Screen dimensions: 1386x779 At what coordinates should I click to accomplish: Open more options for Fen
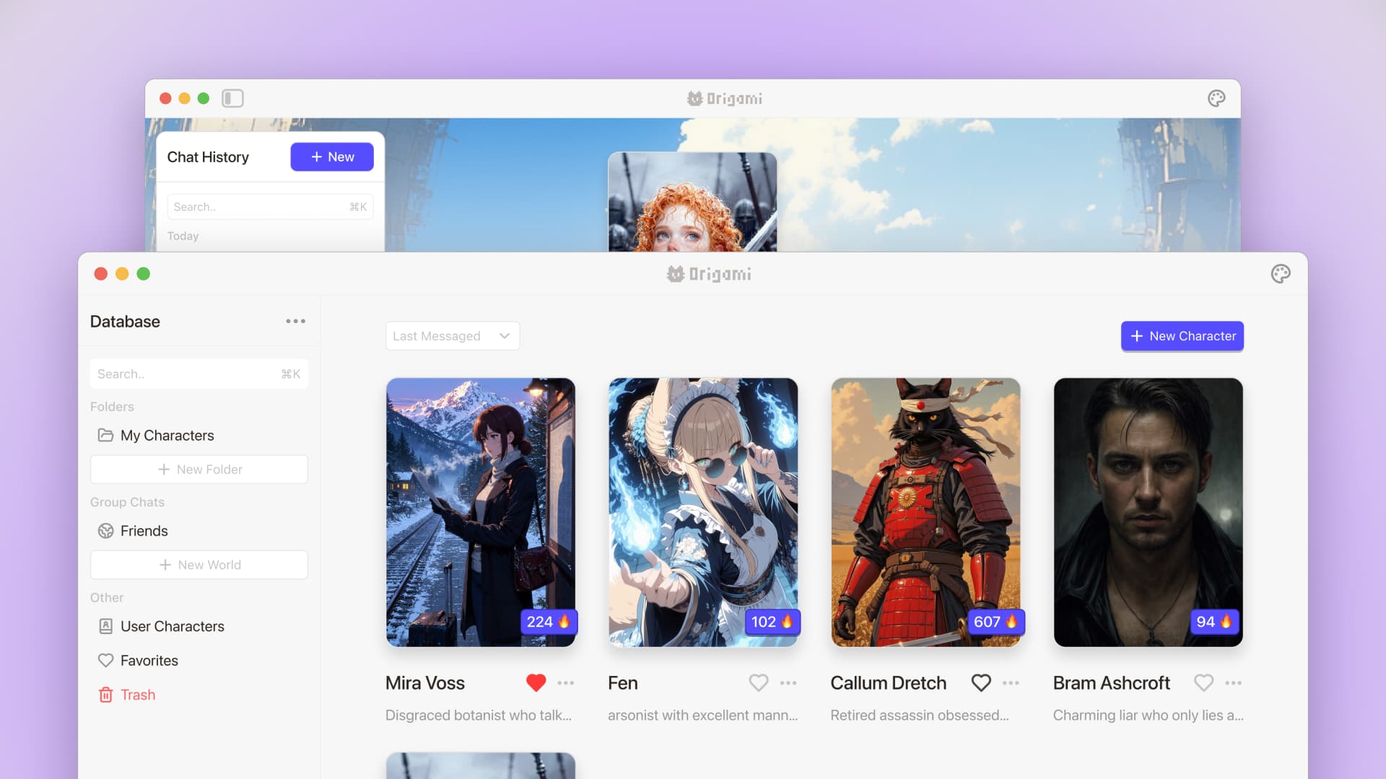click(788, 683)
